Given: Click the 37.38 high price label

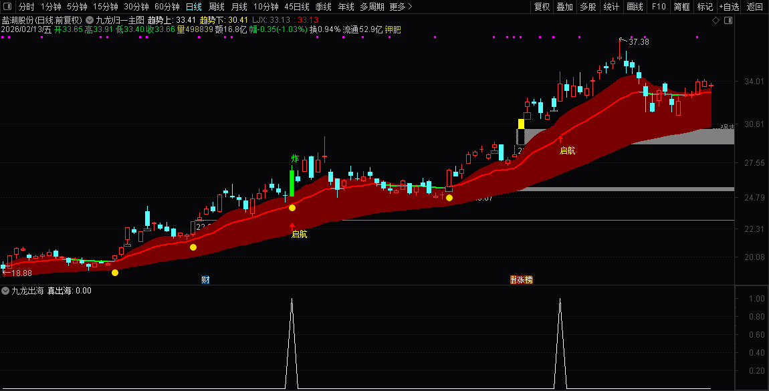Looking at the screenshot, I should pos(639,42).
